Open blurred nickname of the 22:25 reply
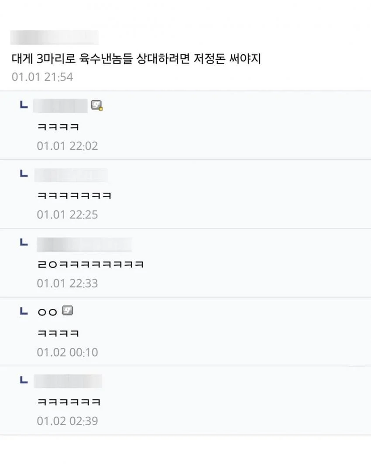The width and height of the screenshot is (371, 464). [x=71, y=175]
